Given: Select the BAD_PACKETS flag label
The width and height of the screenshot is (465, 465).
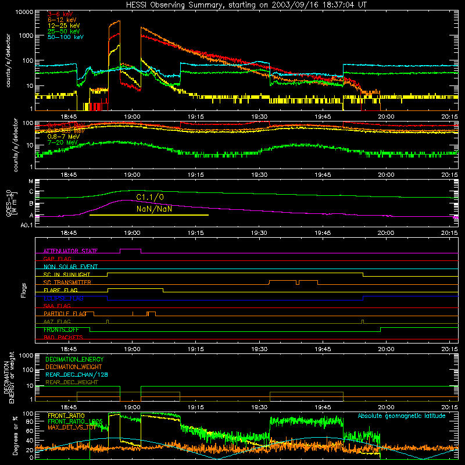Looking at the screenshot, I should click(x=63, y=337).
